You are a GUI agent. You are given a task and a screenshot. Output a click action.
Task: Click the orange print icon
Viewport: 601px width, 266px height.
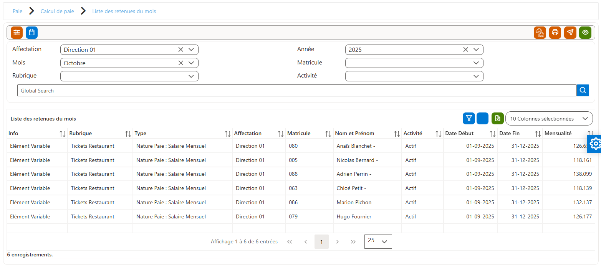(x=555, y=33)
